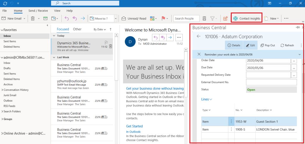Flag the Dynamics 365 Business message

(x=106, y=42)
